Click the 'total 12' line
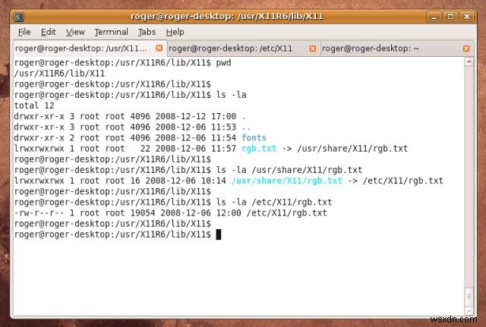 34,105
